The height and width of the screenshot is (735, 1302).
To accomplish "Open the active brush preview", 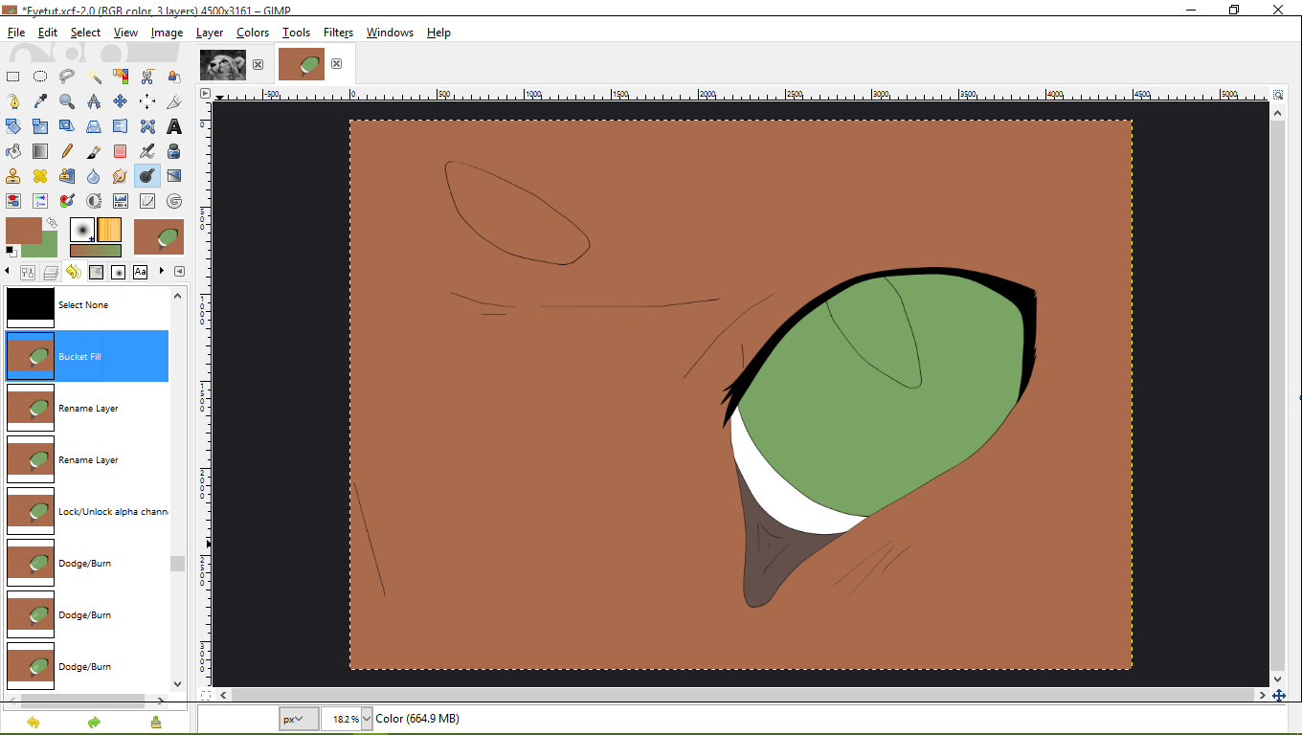I will 82,230.
